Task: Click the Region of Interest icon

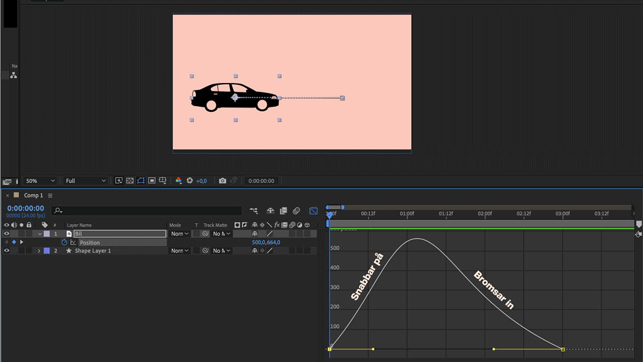Action: pyautogui.click(x=152, y=180)
